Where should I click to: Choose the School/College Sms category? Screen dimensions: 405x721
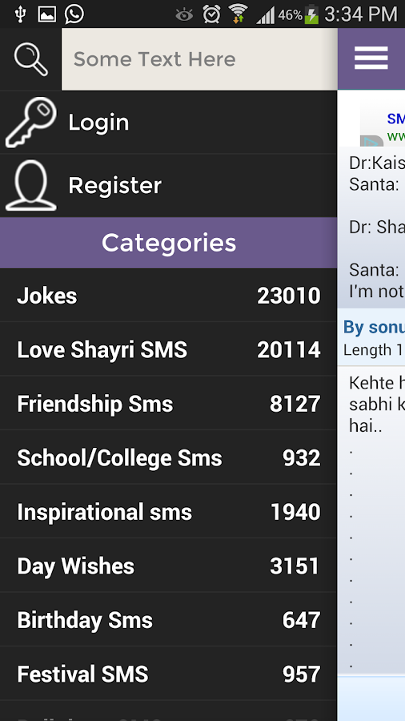[x=169, y=457]
